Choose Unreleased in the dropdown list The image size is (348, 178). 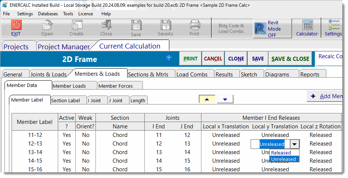click(283, 159)
